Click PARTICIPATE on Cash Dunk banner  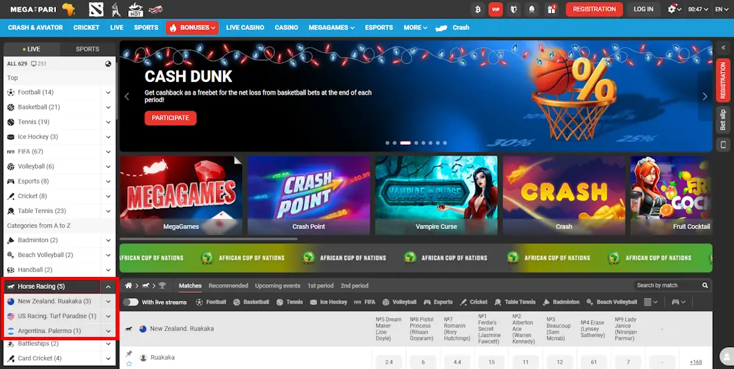170,118
